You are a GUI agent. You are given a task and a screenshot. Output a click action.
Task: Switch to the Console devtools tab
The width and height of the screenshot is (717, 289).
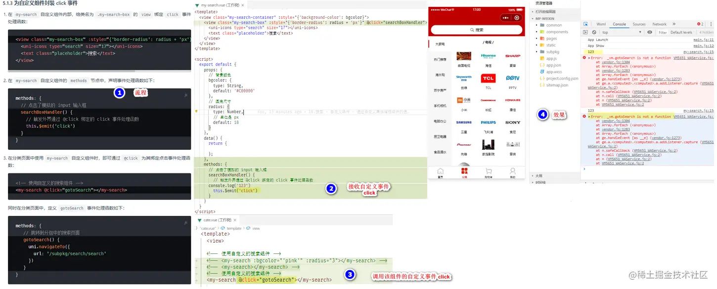[x=619, y=24]
